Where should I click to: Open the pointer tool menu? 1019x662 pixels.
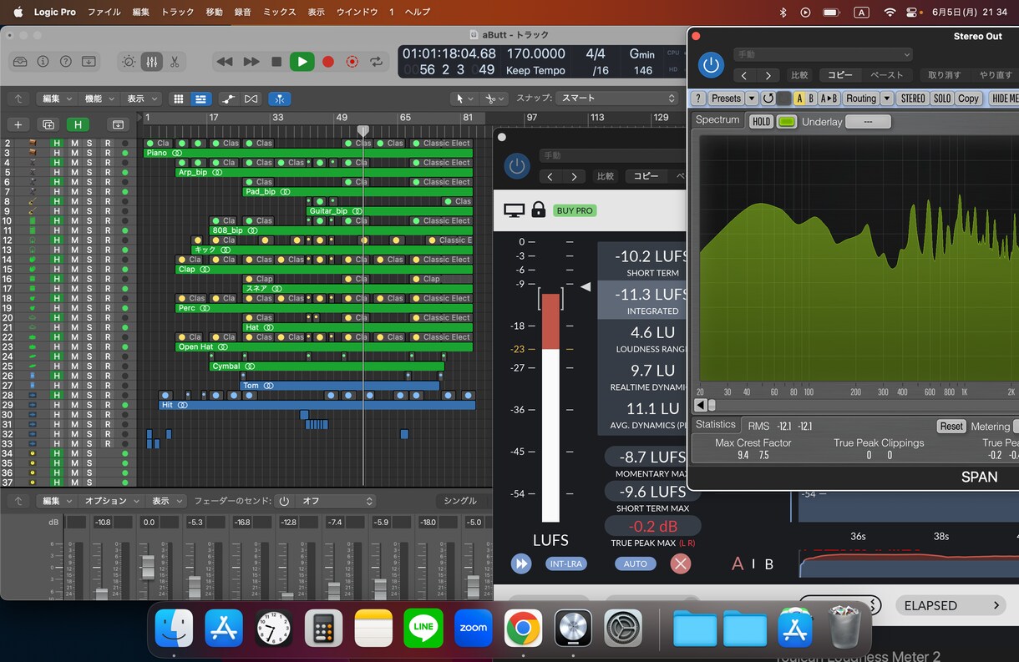click(x=464, y=99)
